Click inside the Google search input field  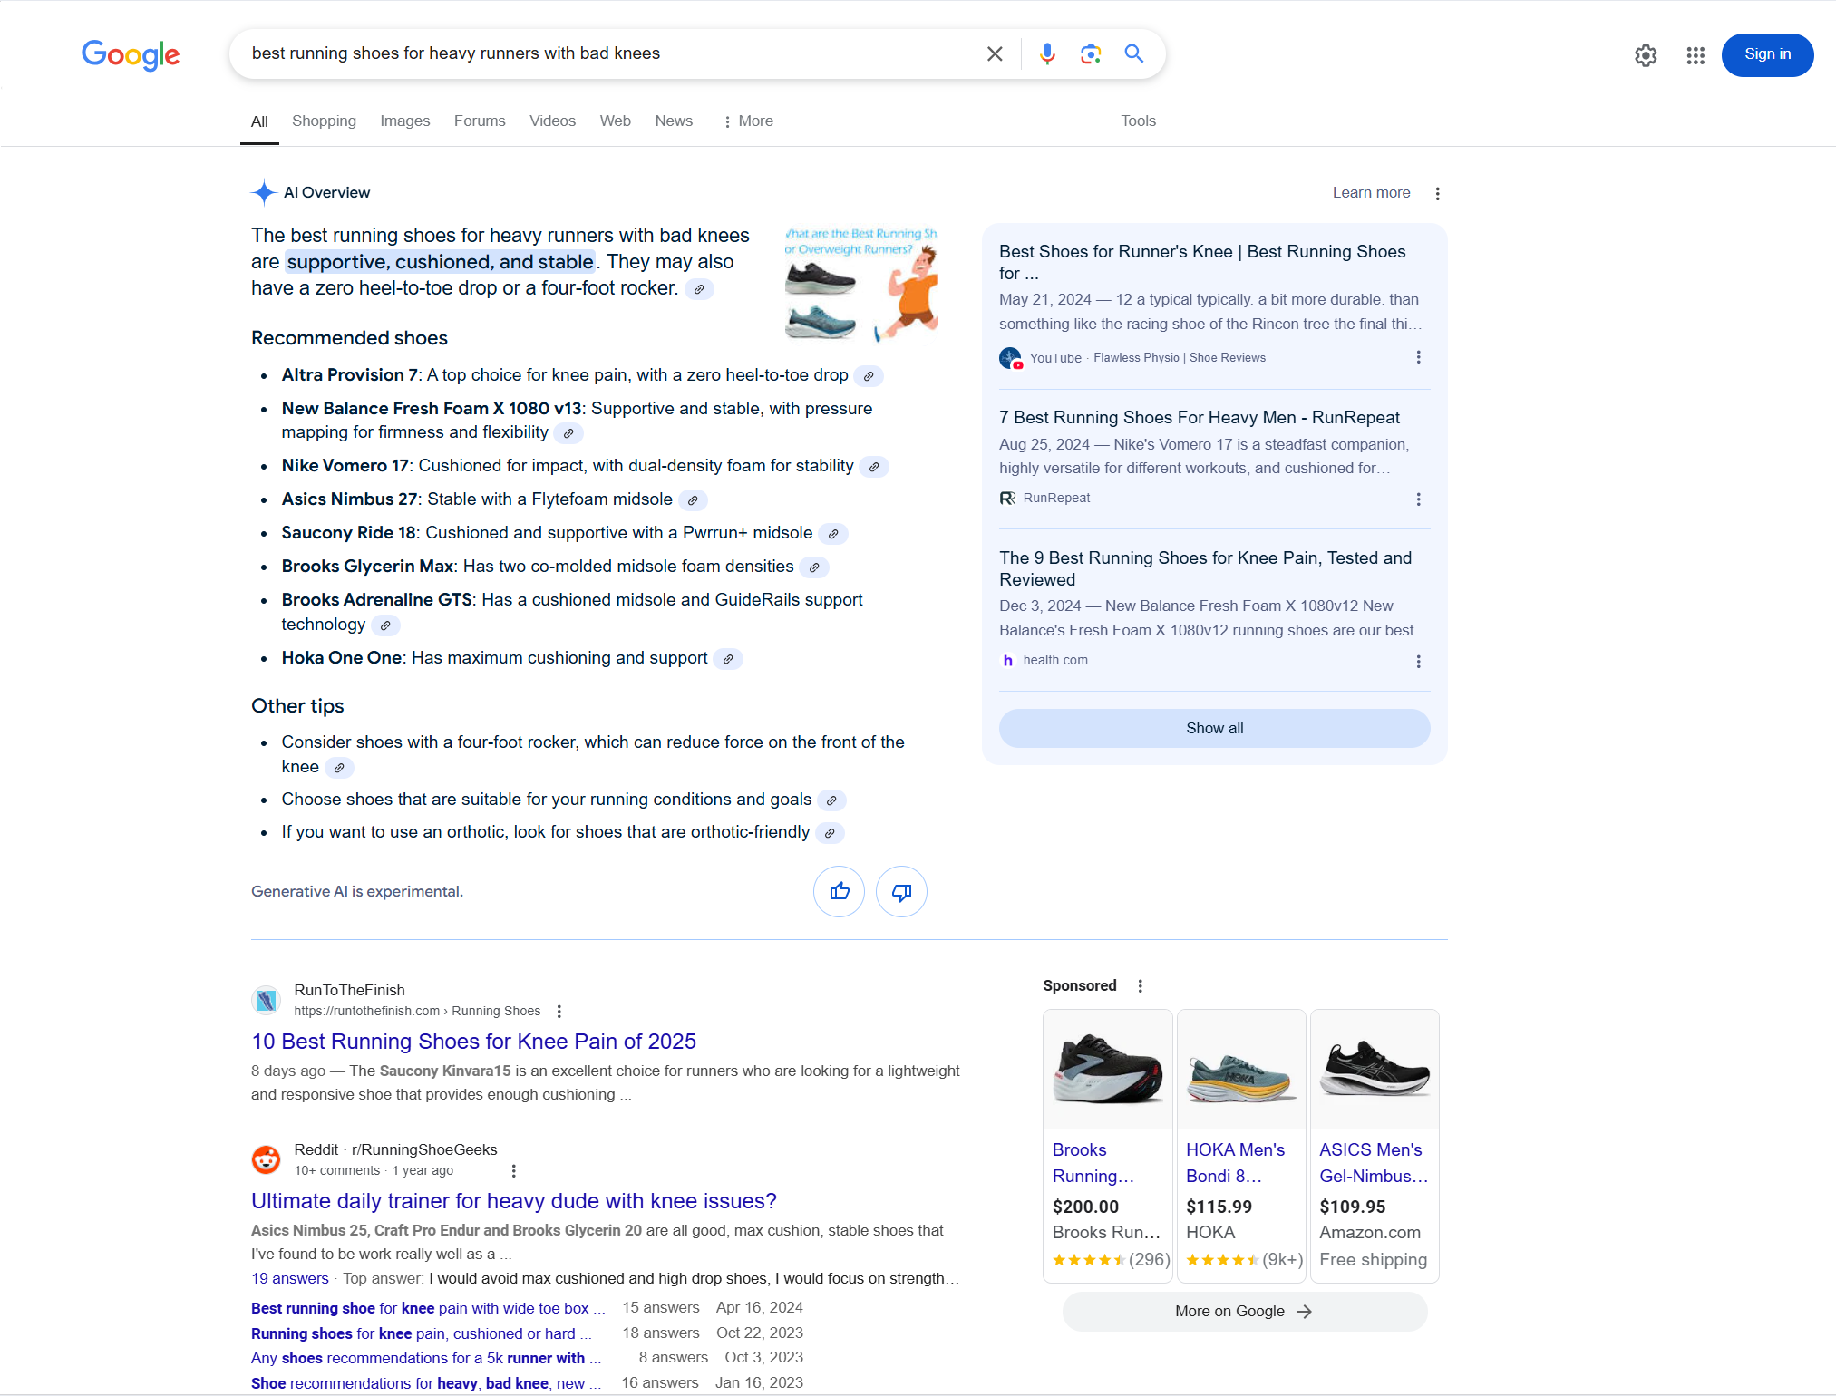(x=607, y=54)
